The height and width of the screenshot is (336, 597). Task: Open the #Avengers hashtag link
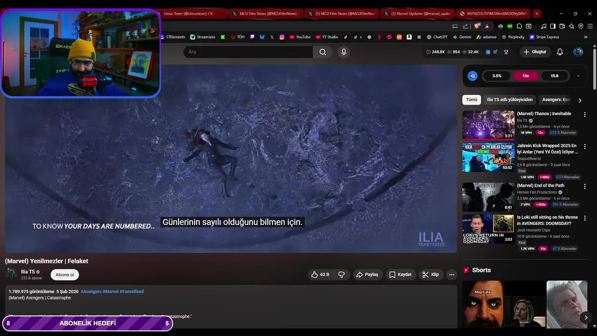(x=91, y=292)
